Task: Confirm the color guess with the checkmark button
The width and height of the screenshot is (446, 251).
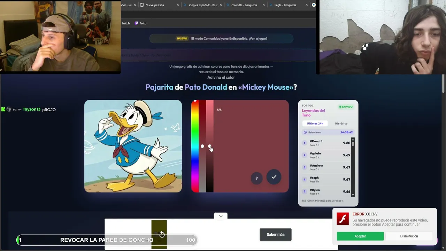Action: pyautogui.click(x=274, y=177)
